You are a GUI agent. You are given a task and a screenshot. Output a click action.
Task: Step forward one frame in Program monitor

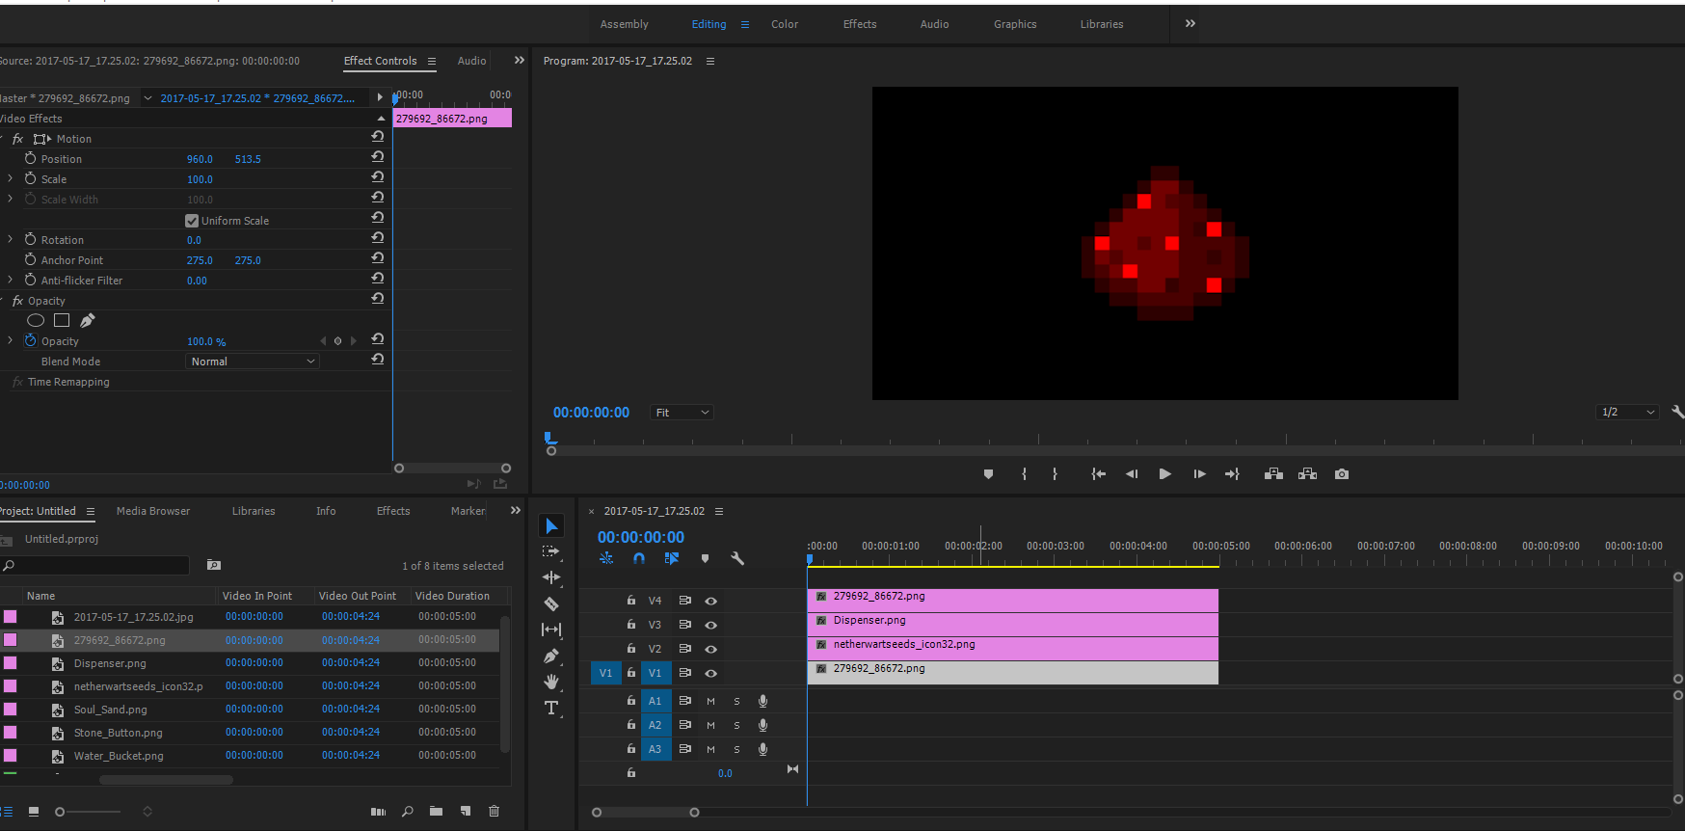(1199, 474)
